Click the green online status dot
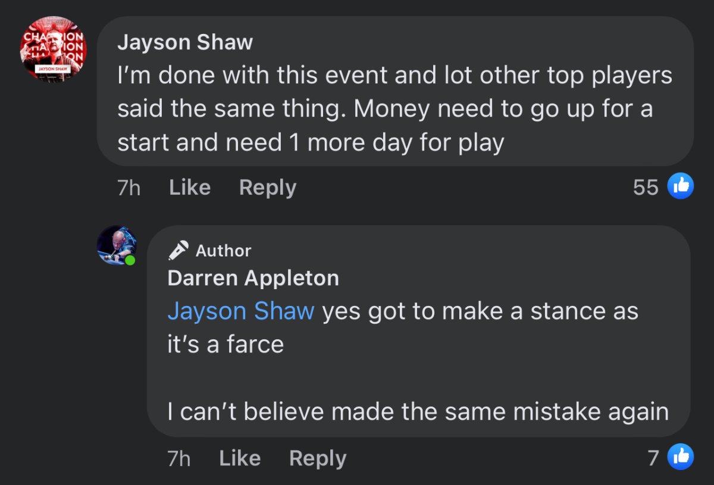Viewport: 714px width, 485px height. pos(130,261)
